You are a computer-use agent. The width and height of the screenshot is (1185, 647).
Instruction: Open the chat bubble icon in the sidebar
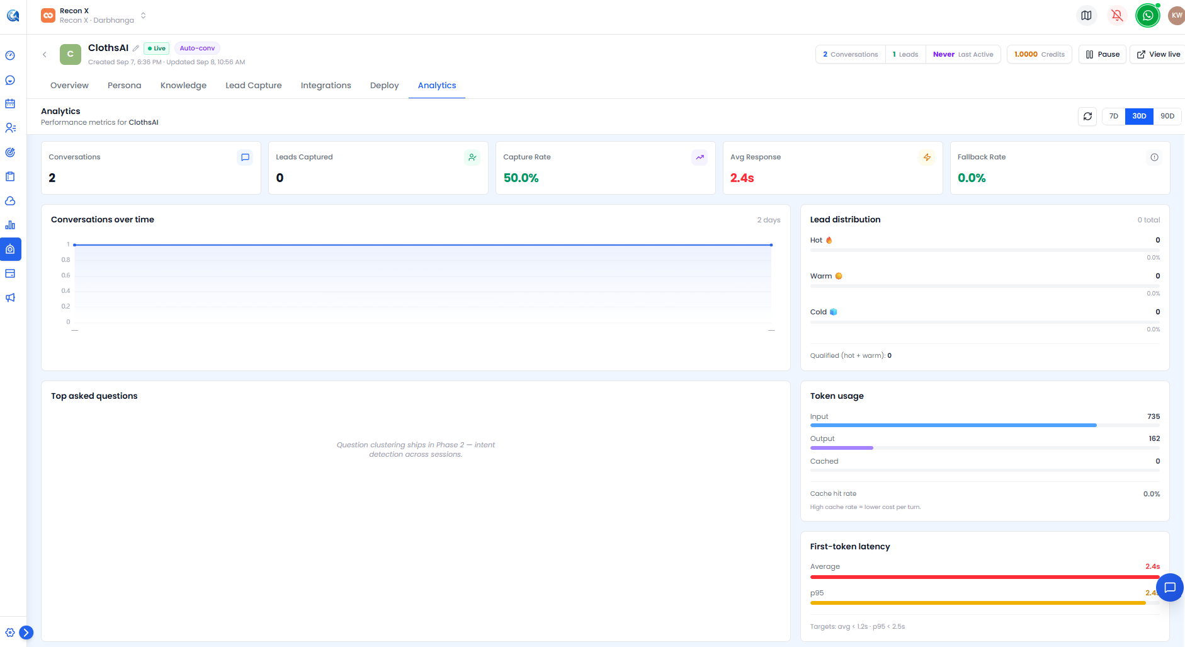pos(10,80)
